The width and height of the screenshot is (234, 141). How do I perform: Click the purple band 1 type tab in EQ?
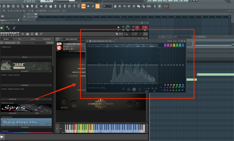click(x=165, y=45)
